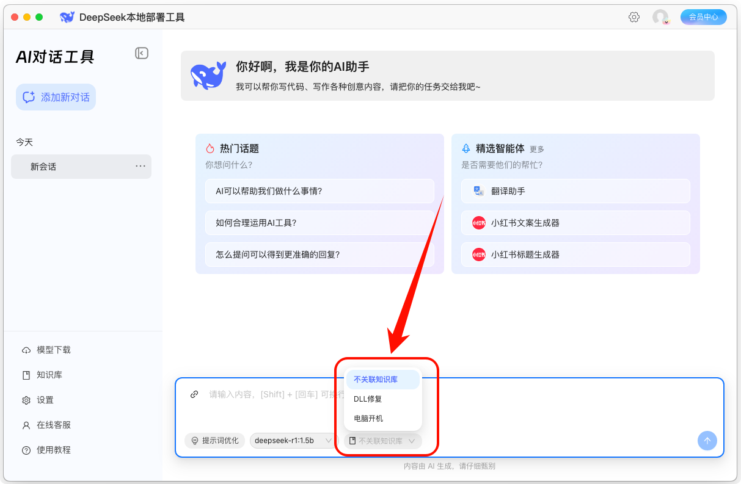The image size is (741, 484).
Task: Click the person icon beside 在线客服
Action: (x=26, y=425)
